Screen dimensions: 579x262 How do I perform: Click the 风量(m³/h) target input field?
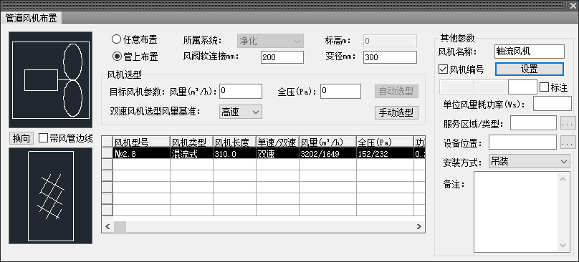click(x=241, y=91)
